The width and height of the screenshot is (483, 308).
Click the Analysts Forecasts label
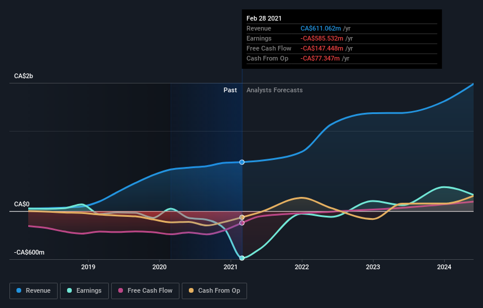[275, 90]
